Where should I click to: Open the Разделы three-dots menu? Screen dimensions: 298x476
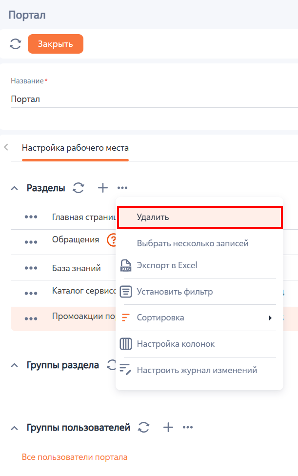coord(122,188)
